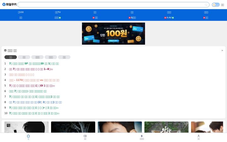
Task: Click the FileCookie logo
Action: pyautogui.click(x=9, y=4)
